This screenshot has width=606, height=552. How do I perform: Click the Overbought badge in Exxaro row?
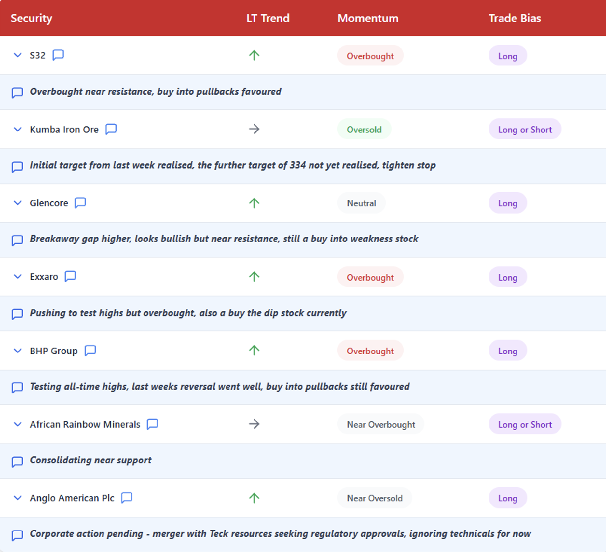(x=370, y=277)
